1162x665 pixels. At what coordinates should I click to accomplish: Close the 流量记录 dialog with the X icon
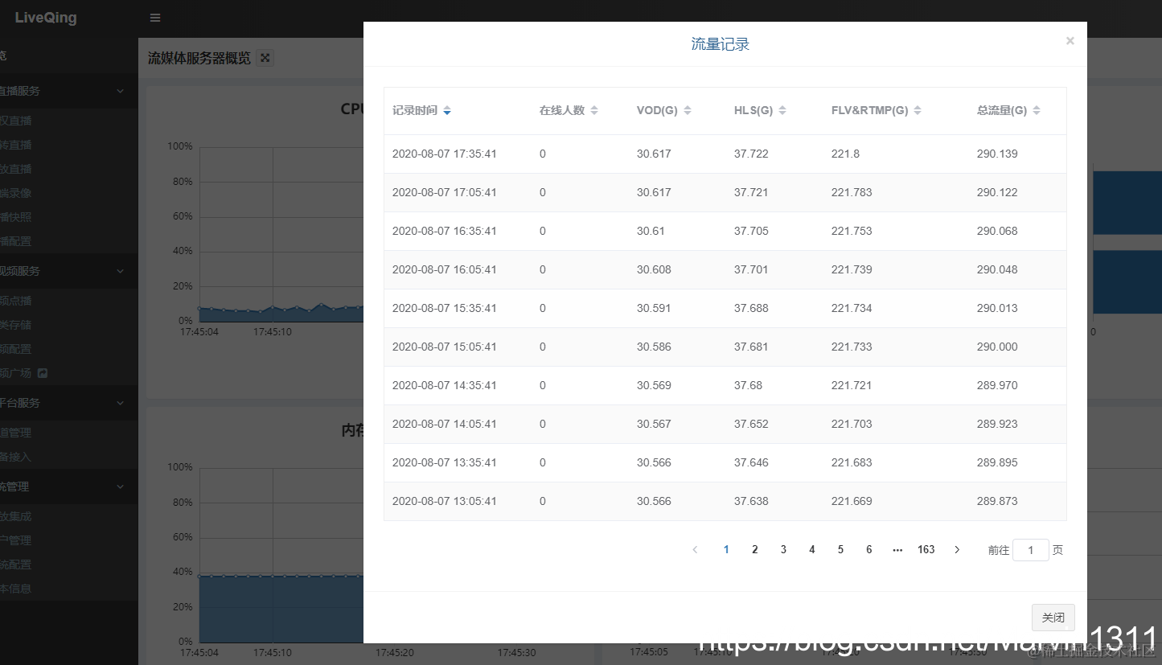[1070, 41]
